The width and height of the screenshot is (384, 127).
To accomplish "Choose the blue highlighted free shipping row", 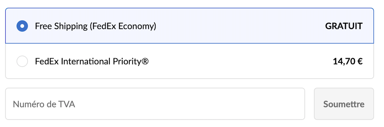I will click(x=190, y=26).
